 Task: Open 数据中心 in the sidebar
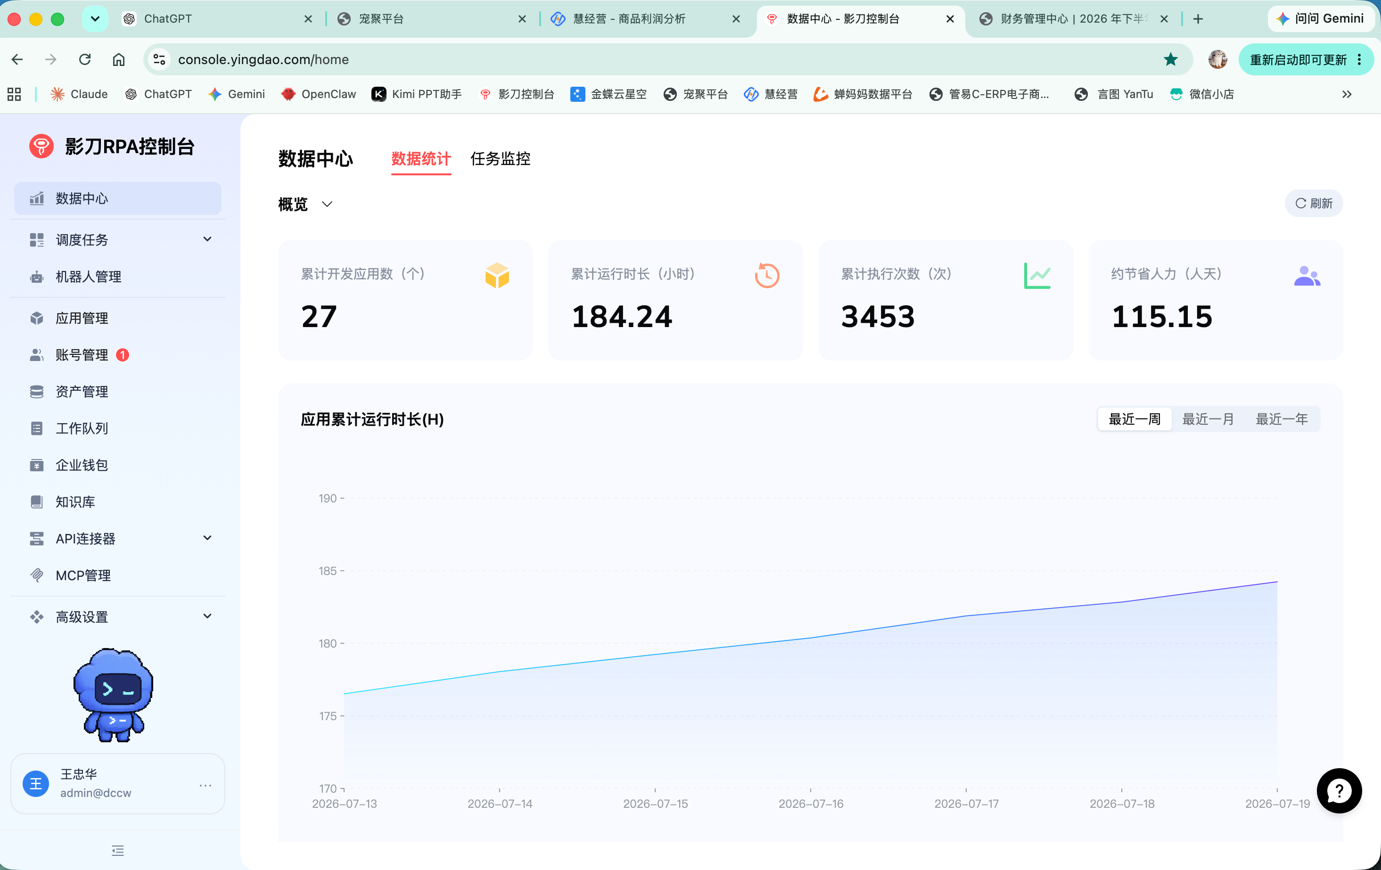coord(117,198)
